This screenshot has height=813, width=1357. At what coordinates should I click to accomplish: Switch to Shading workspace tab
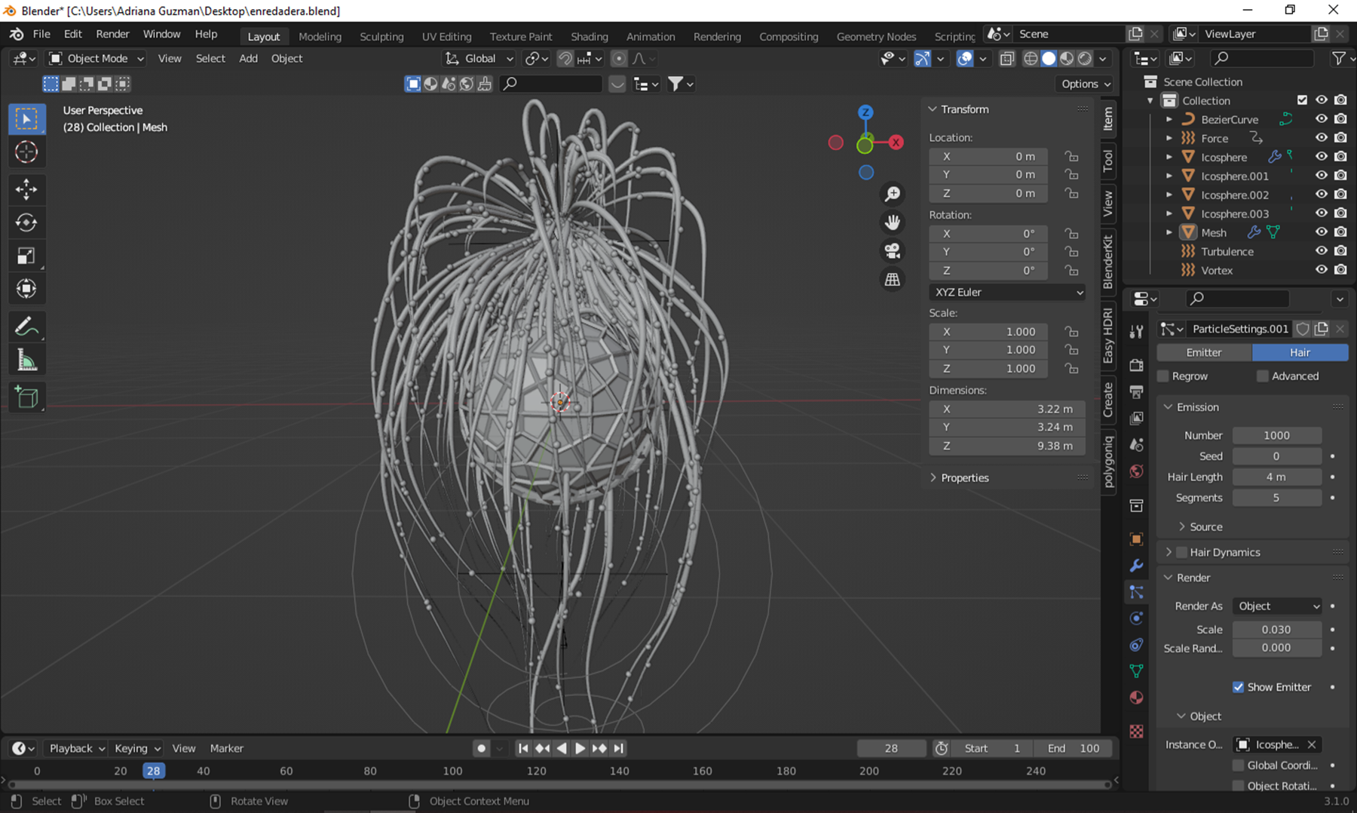click(x=589, y=36)
